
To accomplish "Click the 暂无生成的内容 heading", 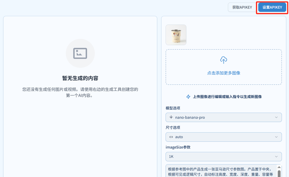I will pyautogui.click(x=80, y=78).
